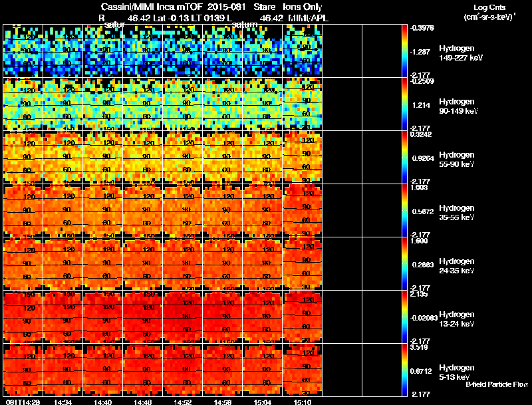This screenshot has width=532, height=405.
Task: Click the '0.9264' colorbar midpoint value
Action: (423, 158)
